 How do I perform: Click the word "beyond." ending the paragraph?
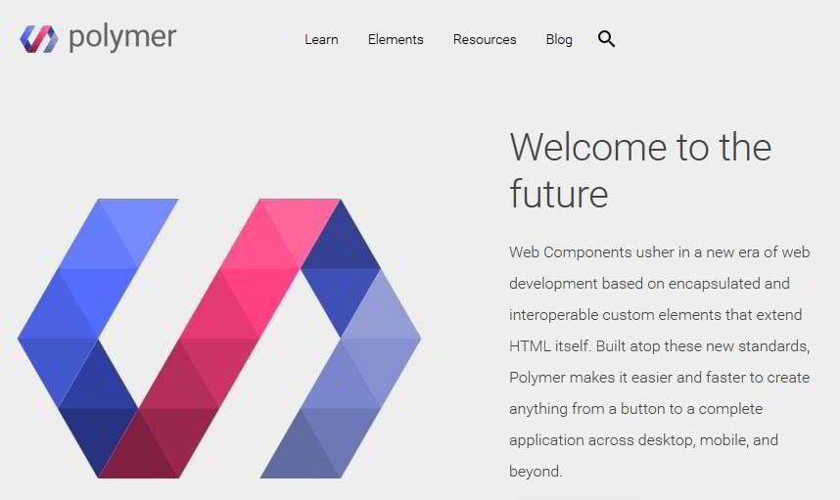[536, 472]
